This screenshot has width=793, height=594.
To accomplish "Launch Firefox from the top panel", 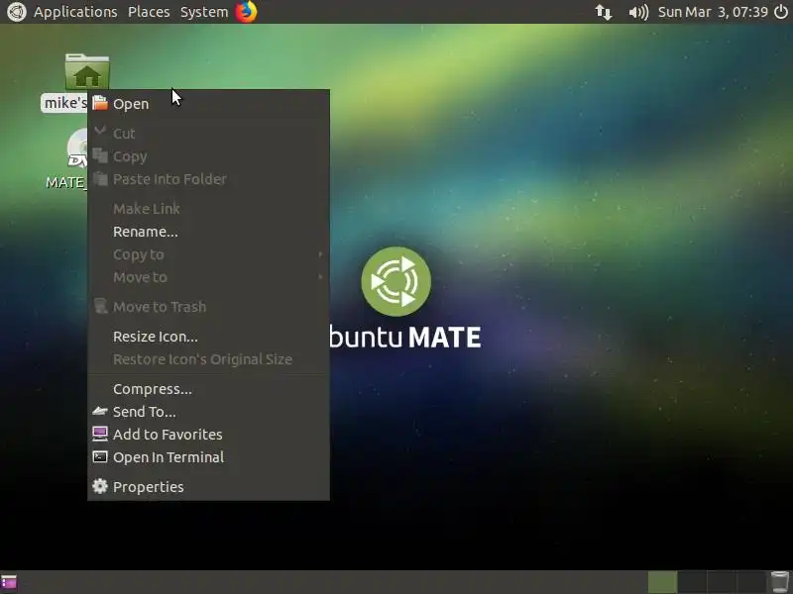I will (x=246, y=12).
